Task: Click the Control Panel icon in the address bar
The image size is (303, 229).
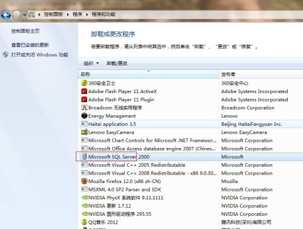Action: point(32,15)
